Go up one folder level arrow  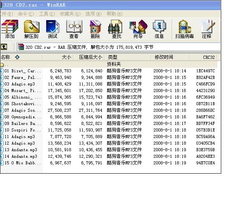(x=4, y=47)
